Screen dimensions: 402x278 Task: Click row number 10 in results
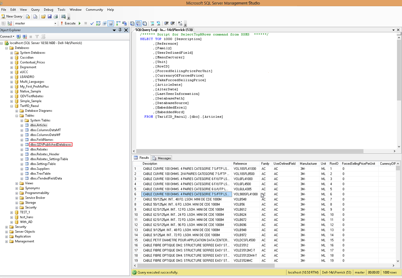tap(137, 215)
